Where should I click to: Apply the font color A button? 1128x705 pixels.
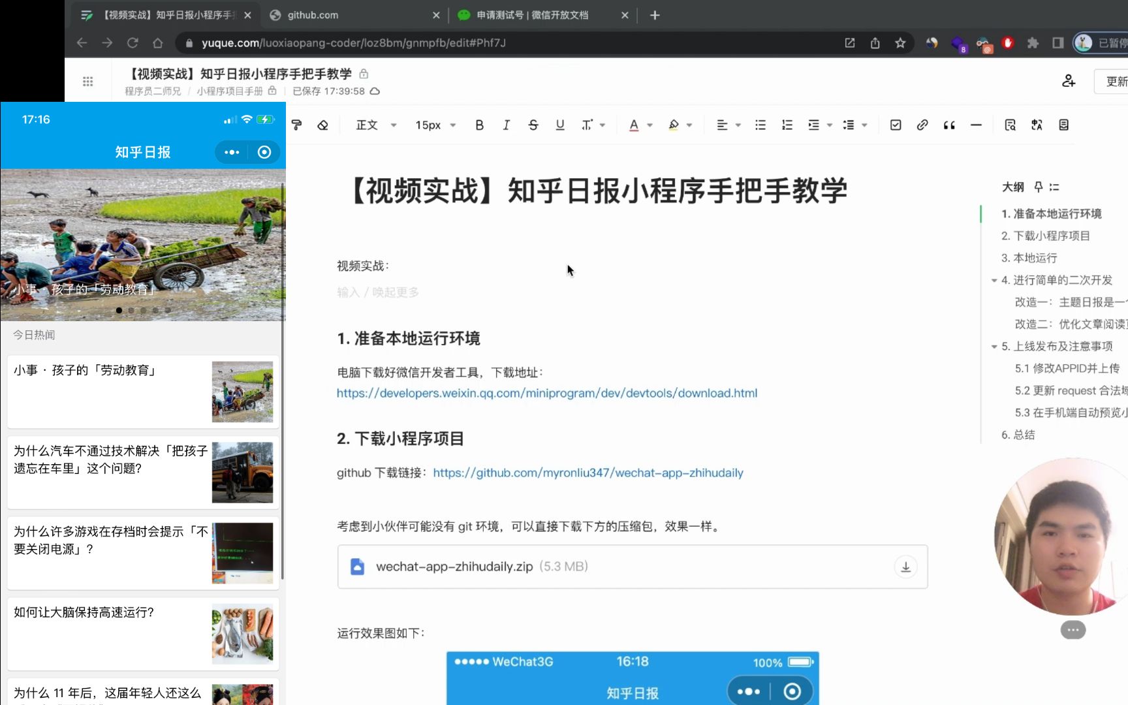[x=634, y=125]
